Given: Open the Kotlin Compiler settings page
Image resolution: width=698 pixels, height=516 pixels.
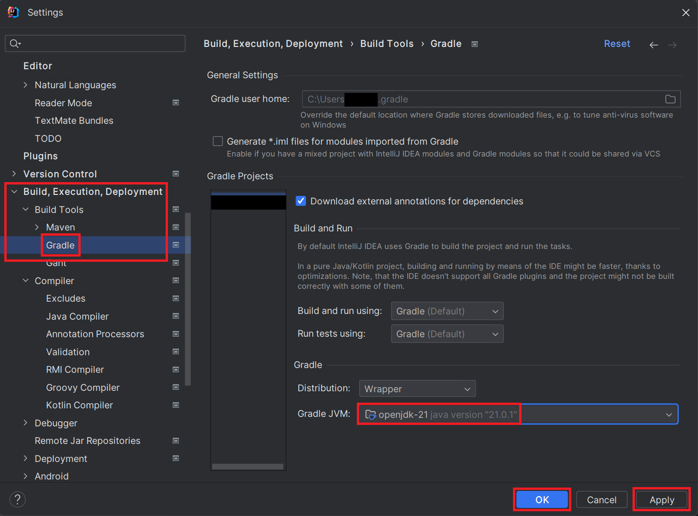Looking at the screenshot, I should click(79, 405).
